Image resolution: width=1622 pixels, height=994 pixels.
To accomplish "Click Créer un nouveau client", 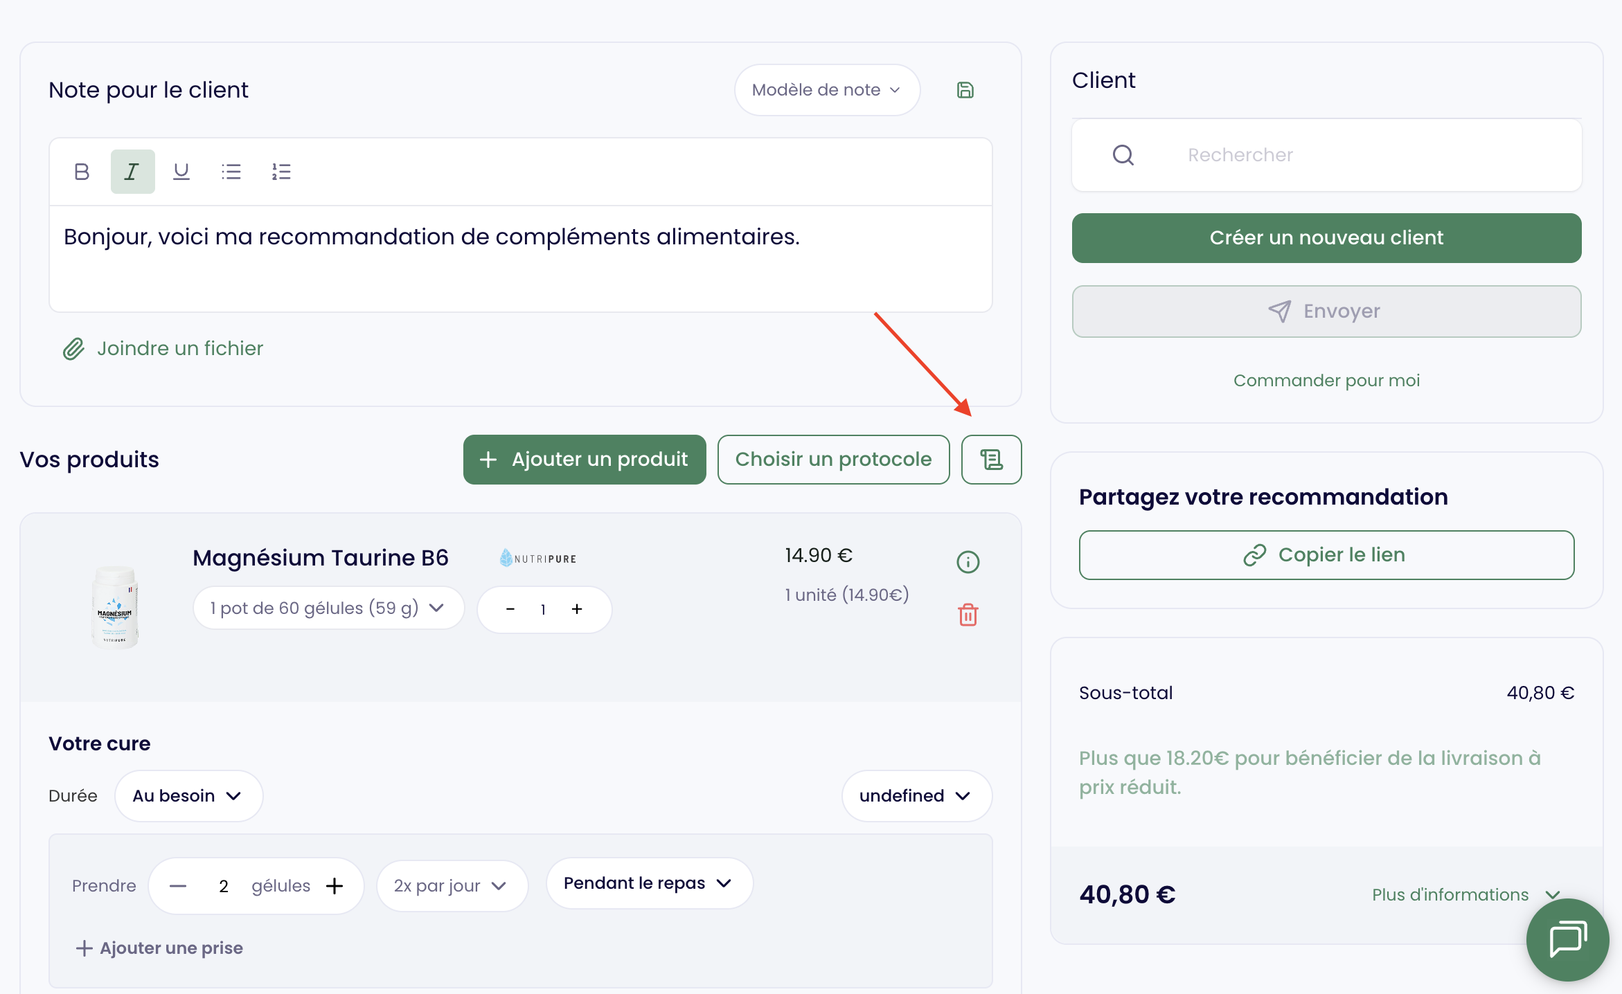I will click(1326, 237).
